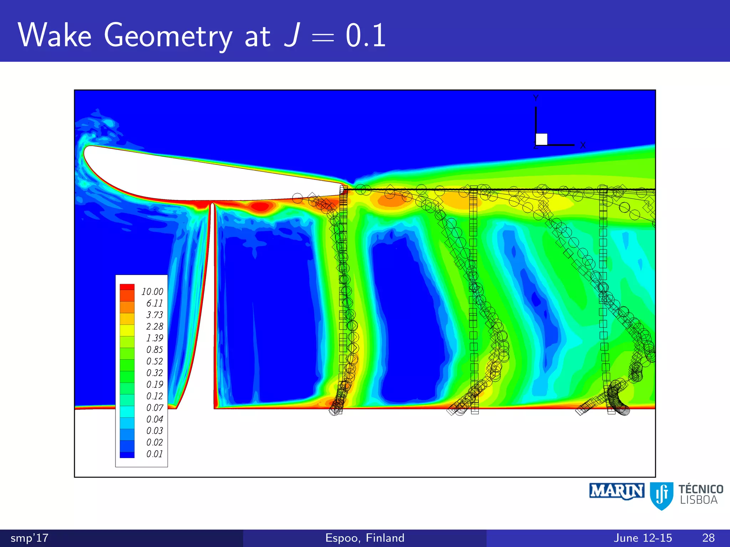The height and width of the screenshot is (547, 730).
Task: Click the white square at axis origin
Action: 541,139
